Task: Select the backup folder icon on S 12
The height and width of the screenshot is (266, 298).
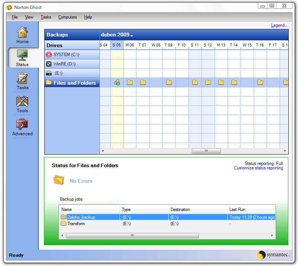Action: point(208,82)
